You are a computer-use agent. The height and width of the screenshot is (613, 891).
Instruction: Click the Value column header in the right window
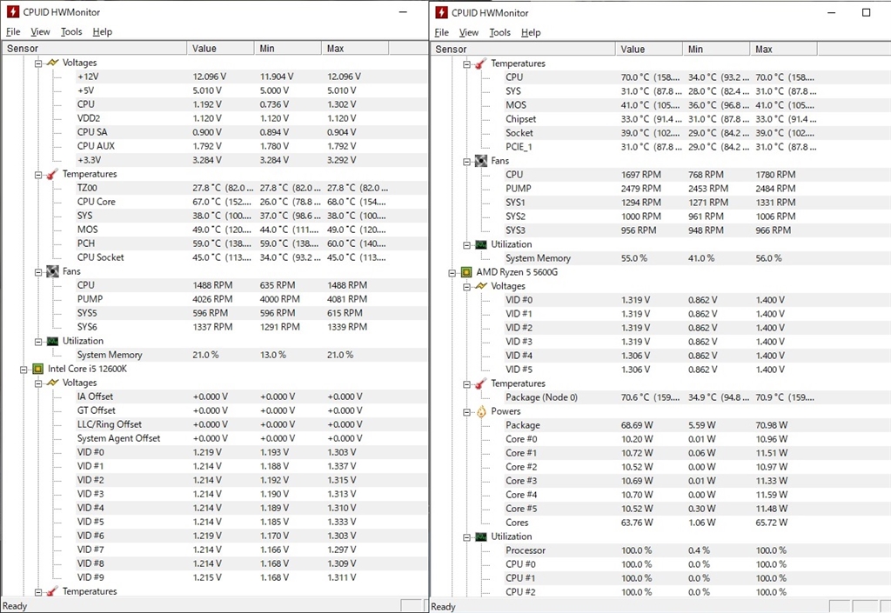pyautogui.click(x=649, y=50)
